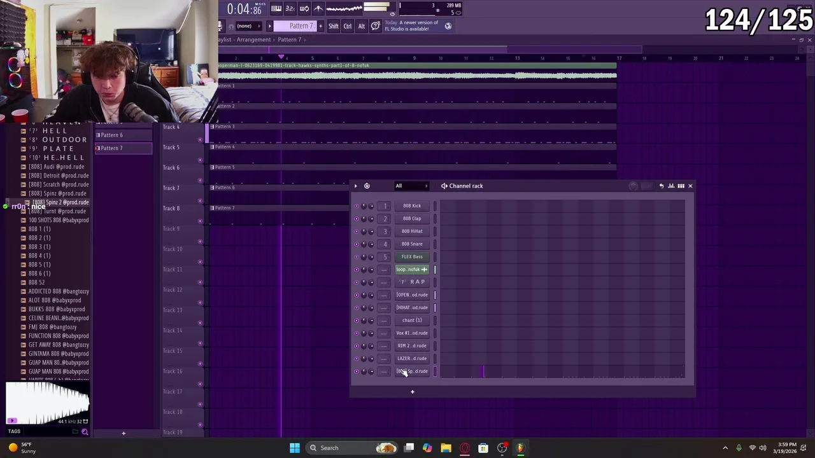Open Microsoft Store from the taskbar
815x458 pixels.
tap(483, 448)
